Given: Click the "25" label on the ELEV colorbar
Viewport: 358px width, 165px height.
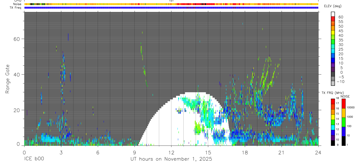Looking at the screenshot, I should (341, 49).
